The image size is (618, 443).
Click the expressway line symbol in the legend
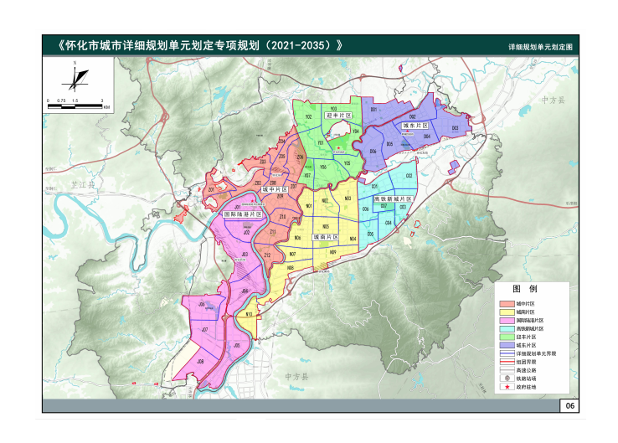point(506,369)
